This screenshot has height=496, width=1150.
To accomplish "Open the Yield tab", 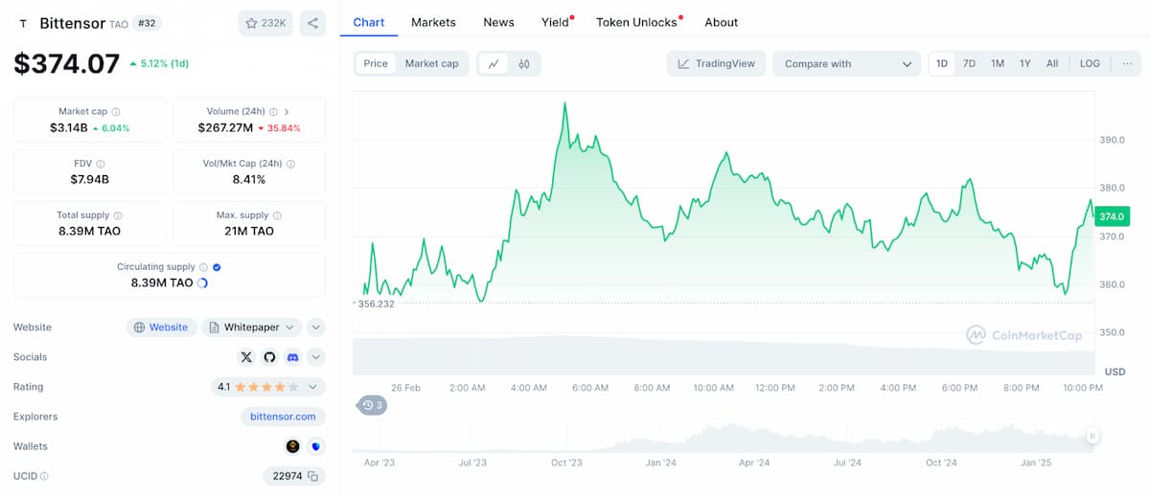I will 555,22.
